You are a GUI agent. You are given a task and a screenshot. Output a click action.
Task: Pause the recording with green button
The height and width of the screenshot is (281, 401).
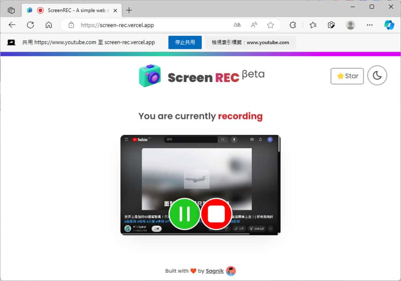184,214
